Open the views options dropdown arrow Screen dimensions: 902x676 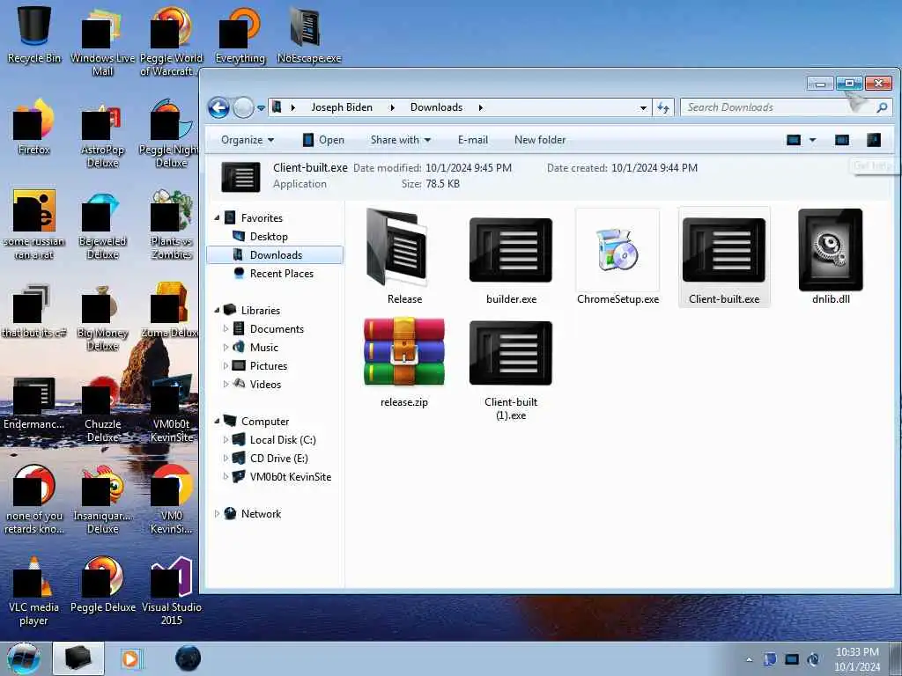(x=812, y=140)
